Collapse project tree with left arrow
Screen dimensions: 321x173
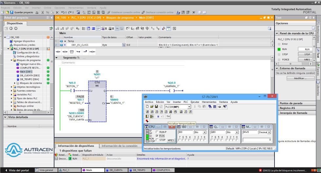click(51, 18)
